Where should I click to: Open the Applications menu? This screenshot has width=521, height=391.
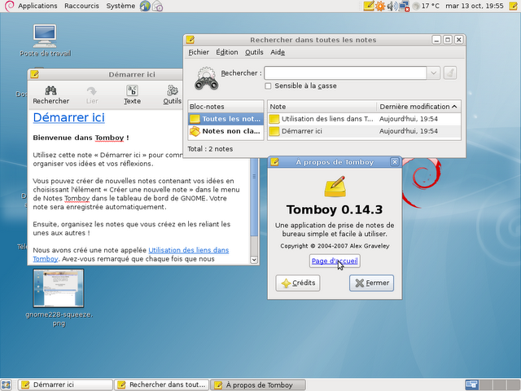point(37,6)
